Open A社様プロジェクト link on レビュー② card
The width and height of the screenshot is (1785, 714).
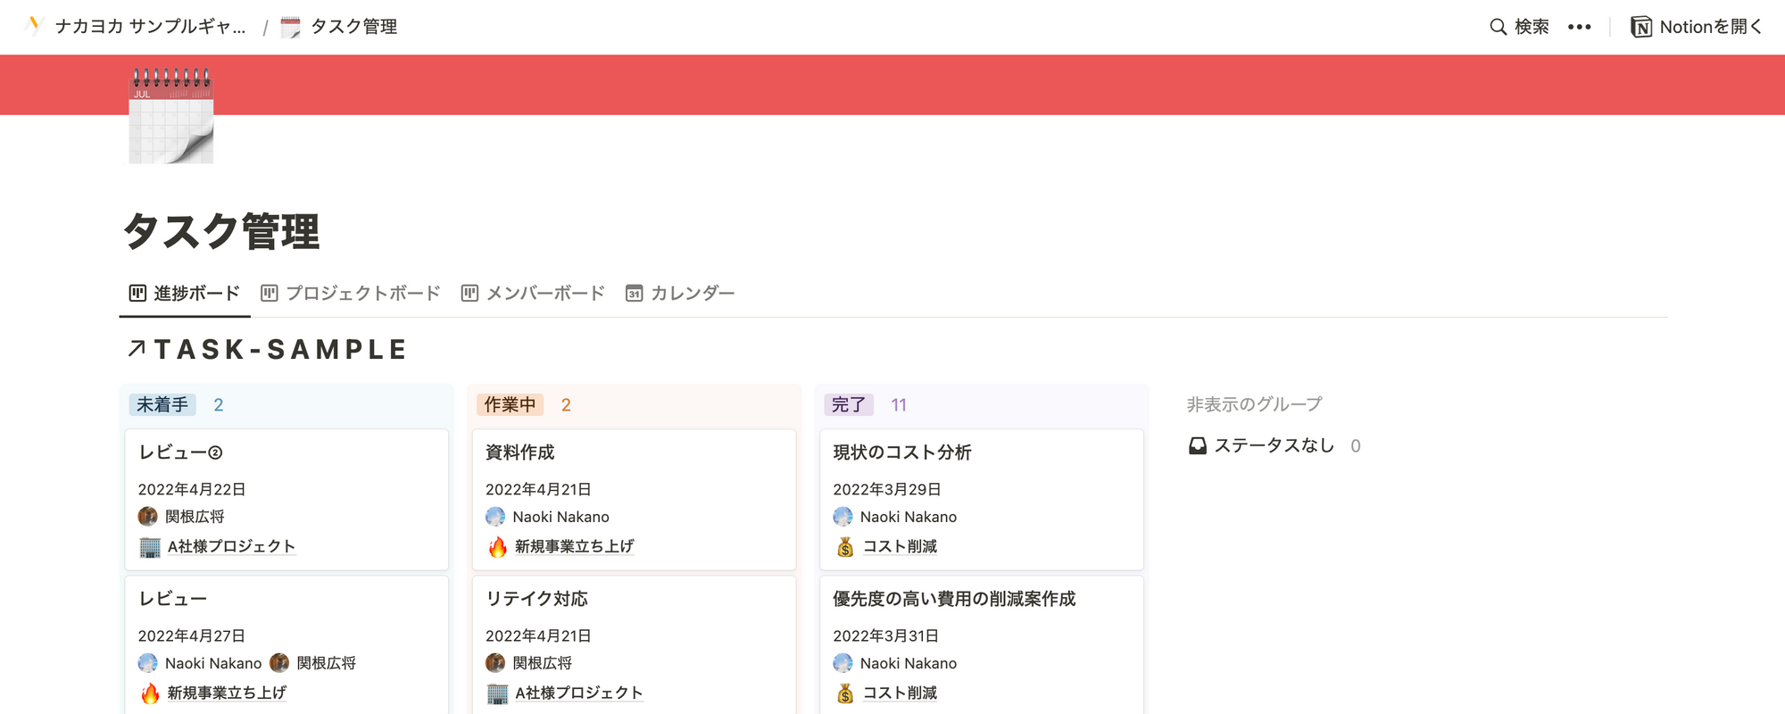(231, 546)
